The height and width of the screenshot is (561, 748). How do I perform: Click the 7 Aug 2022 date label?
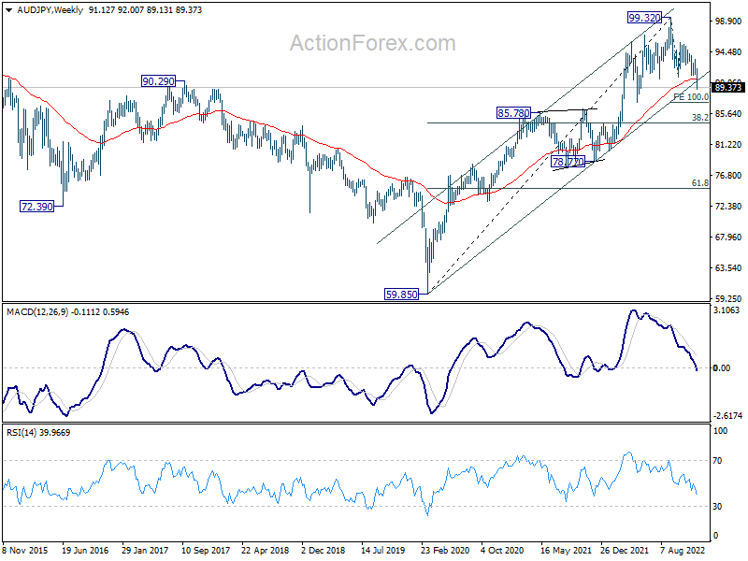click(683, 550)
